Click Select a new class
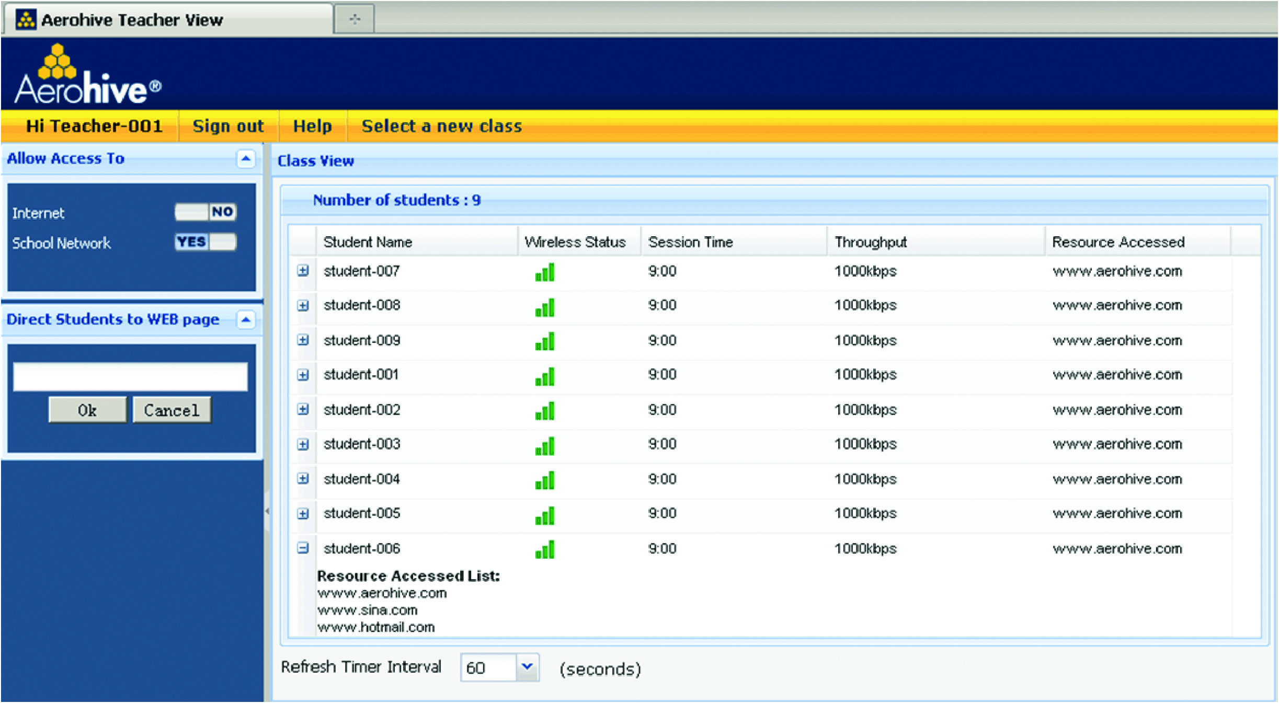The image size is (1279, 703). coord(441,126)
